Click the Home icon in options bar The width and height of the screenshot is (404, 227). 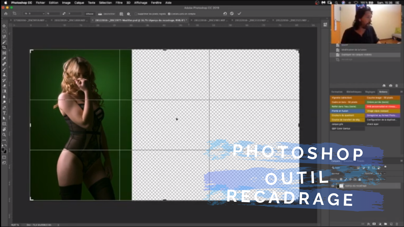tap(5, 14)
